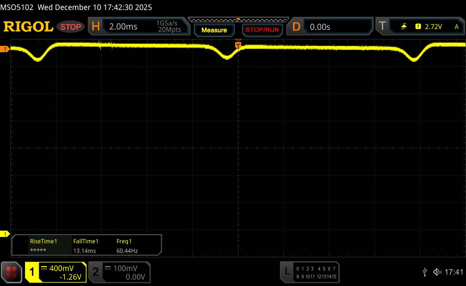Toggle the logic analyzer L digital channels
The width and height of the screenshot is (466, 286).
(x=287, y=271)
